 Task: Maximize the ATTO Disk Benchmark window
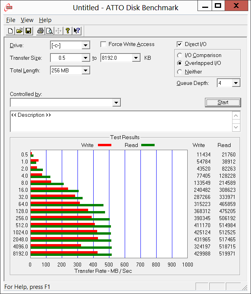pos(218,6)
